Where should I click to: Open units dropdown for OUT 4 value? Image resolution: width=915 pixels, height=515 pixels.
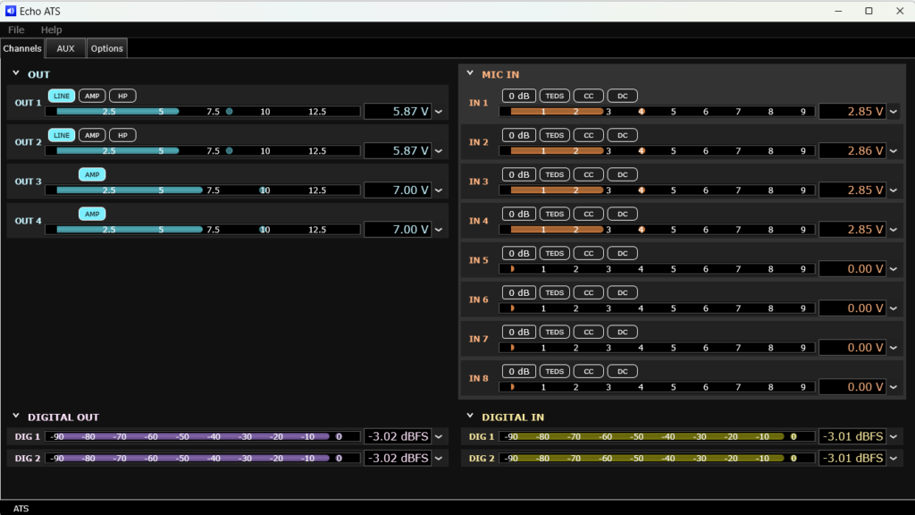pyautogui.click(x=439, y=230)
